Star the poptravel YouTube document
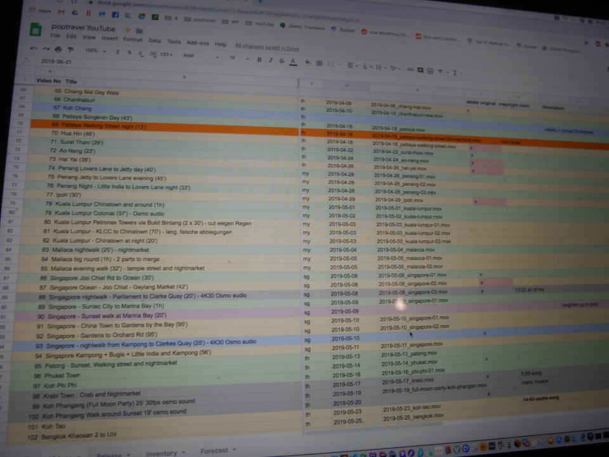Screen dimensions: 609x457 click(128, 29)
